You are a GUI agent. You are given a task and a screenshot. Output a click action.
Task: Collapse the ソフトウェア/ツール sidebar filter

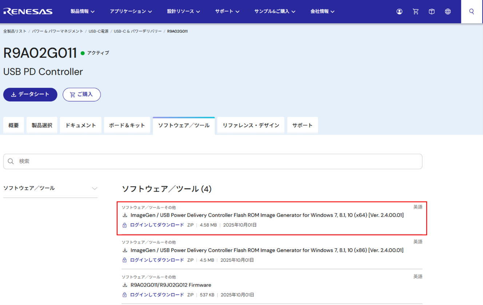[x=94, y=188]
